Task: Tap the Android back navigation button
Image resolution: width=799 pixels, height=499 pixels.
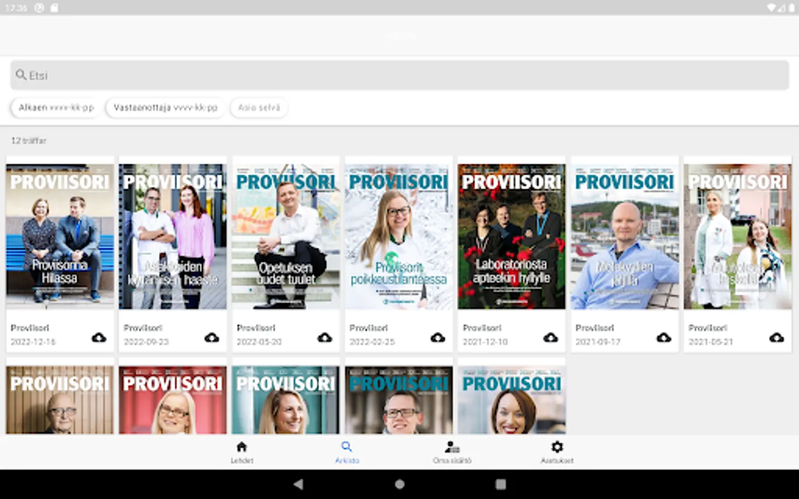Action: [x=299, y=484]
